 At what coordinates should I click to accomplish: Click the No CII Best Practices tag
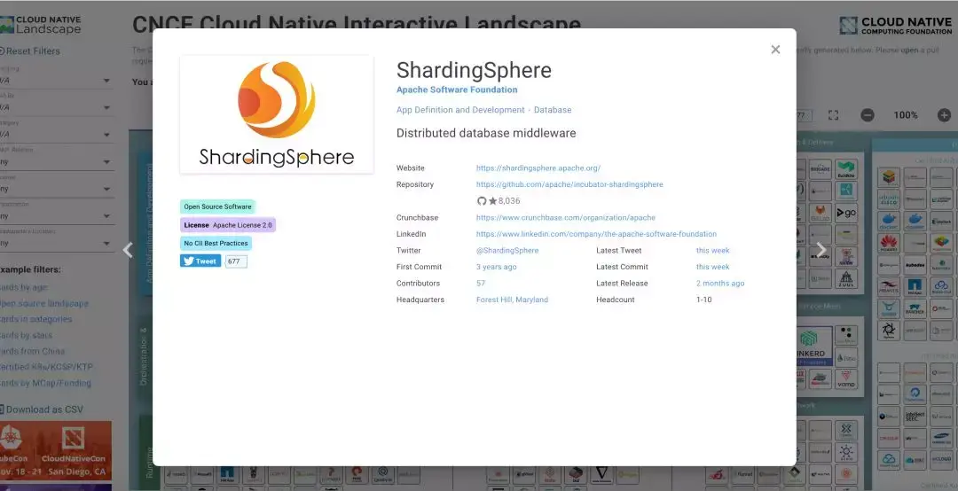(216, 243)
